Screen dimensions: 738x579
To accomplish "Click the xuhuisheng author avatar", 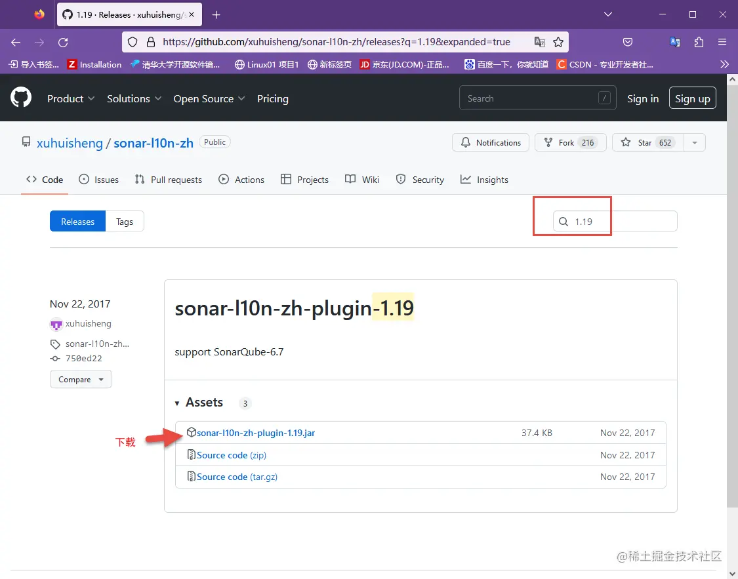I will click(x=56, y=324).
